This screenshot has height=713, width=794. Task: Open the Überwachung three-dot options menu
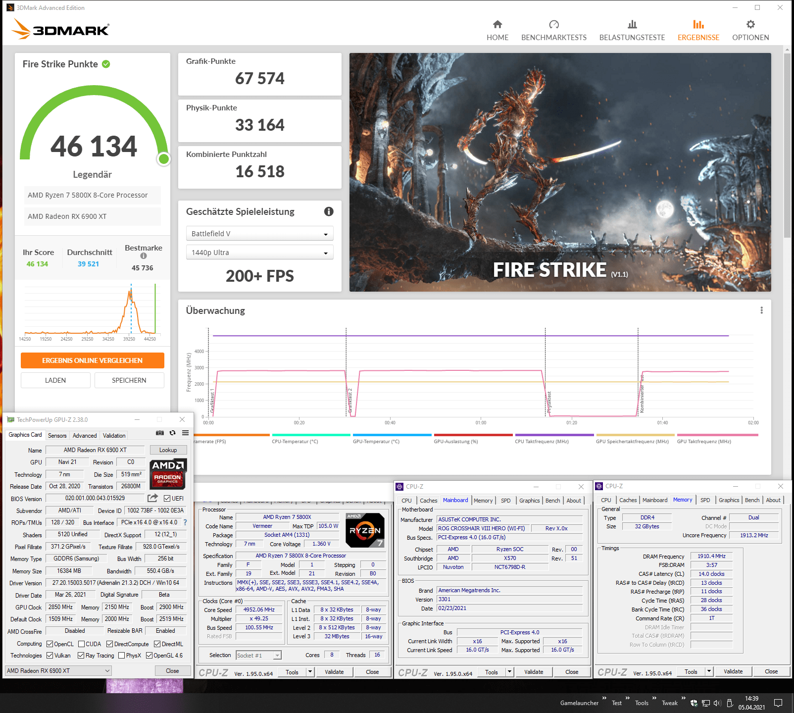pyautogui.click(x=761, y=310)
